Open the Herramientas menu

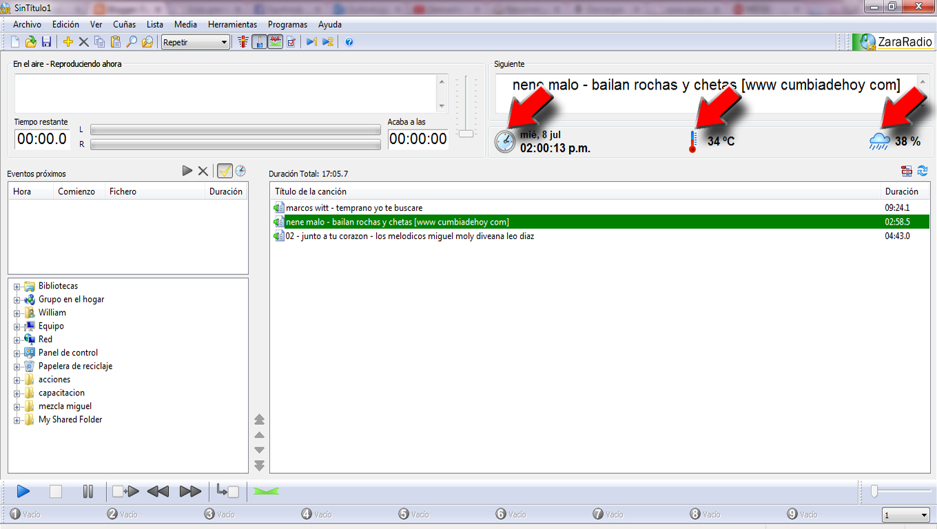click(x=232, y=24)
